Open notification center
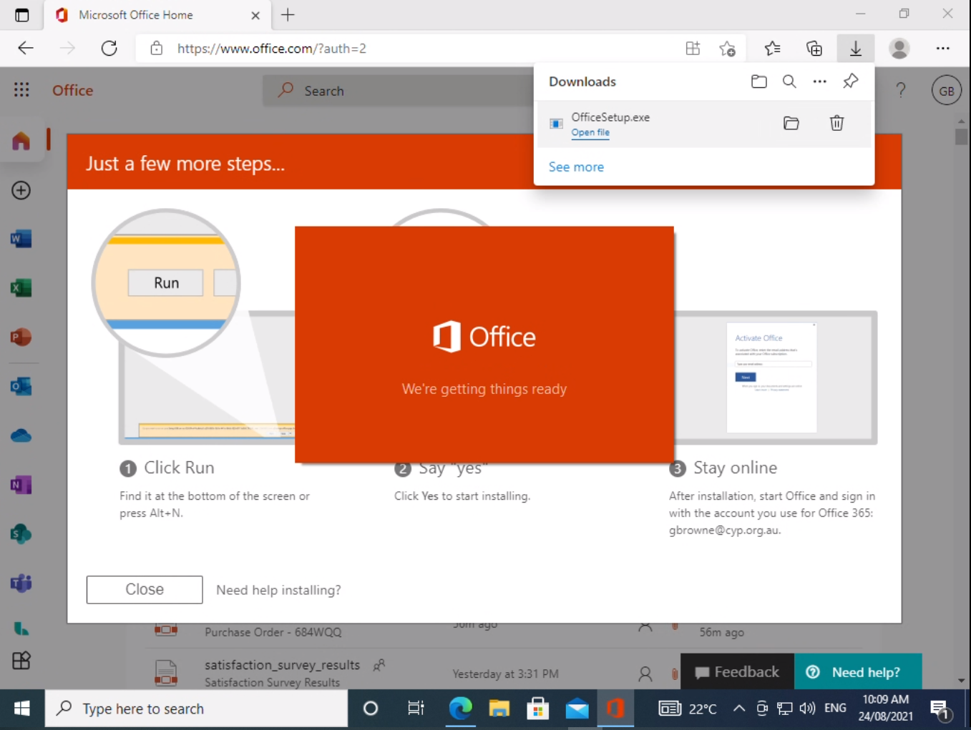 pos(940,709)
